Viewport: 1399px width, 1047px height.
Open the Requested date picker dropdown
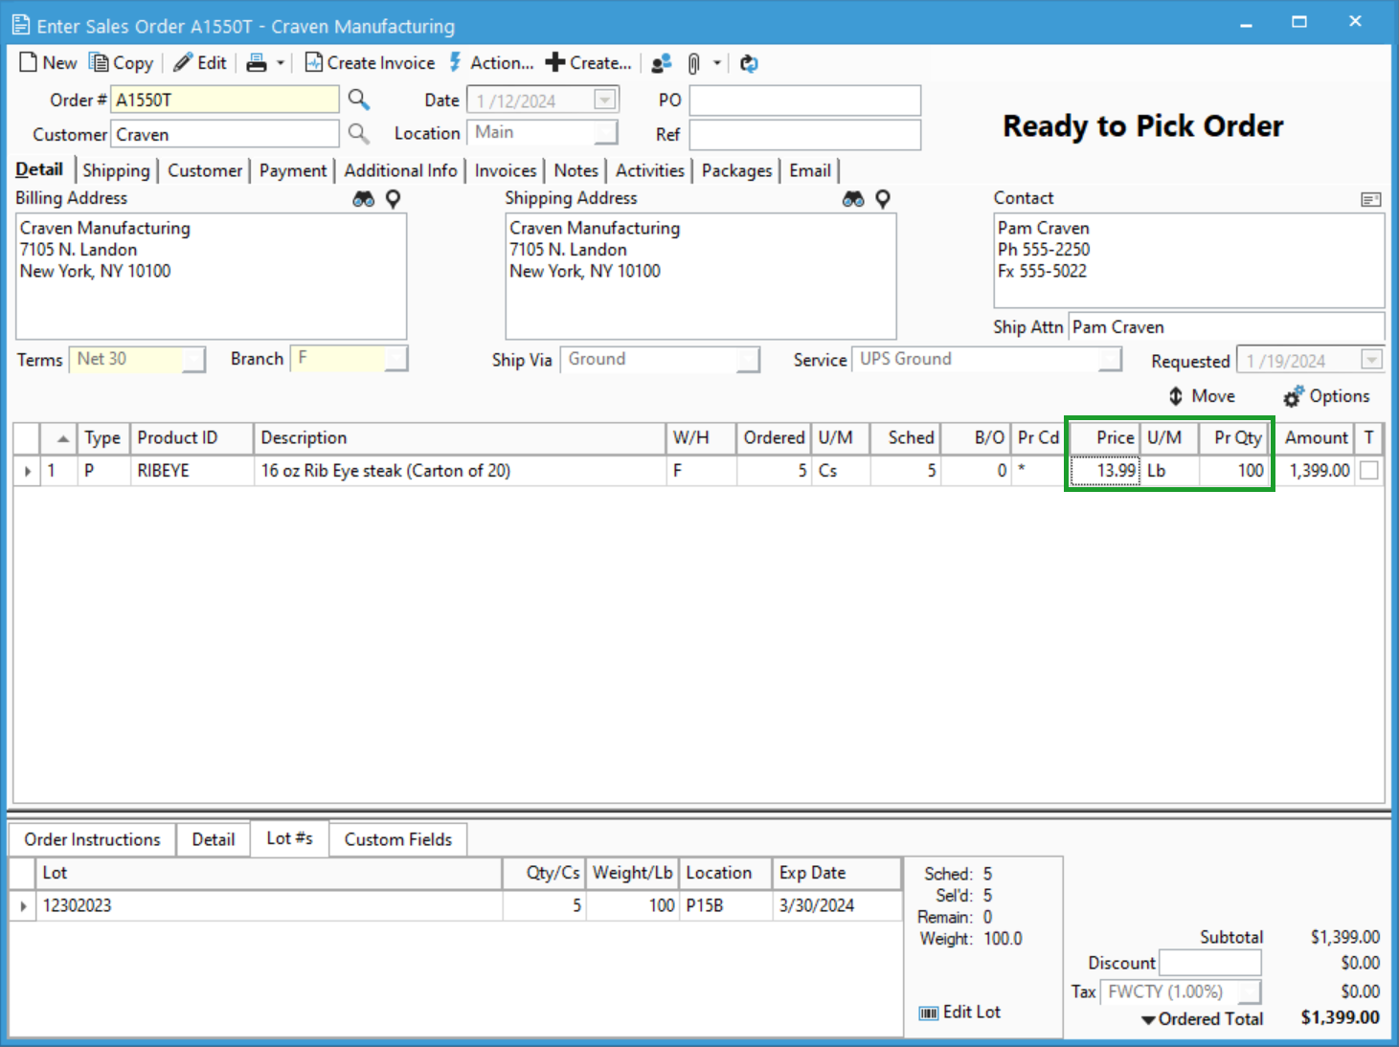1371,361
